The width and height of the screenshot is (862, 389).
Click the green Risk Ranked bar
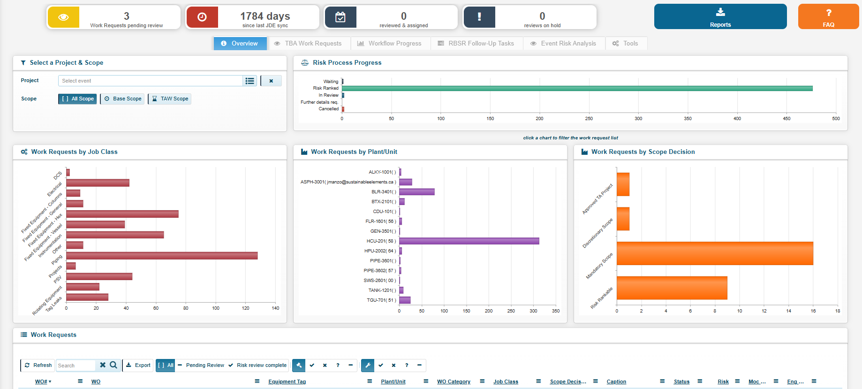(577, 88)
